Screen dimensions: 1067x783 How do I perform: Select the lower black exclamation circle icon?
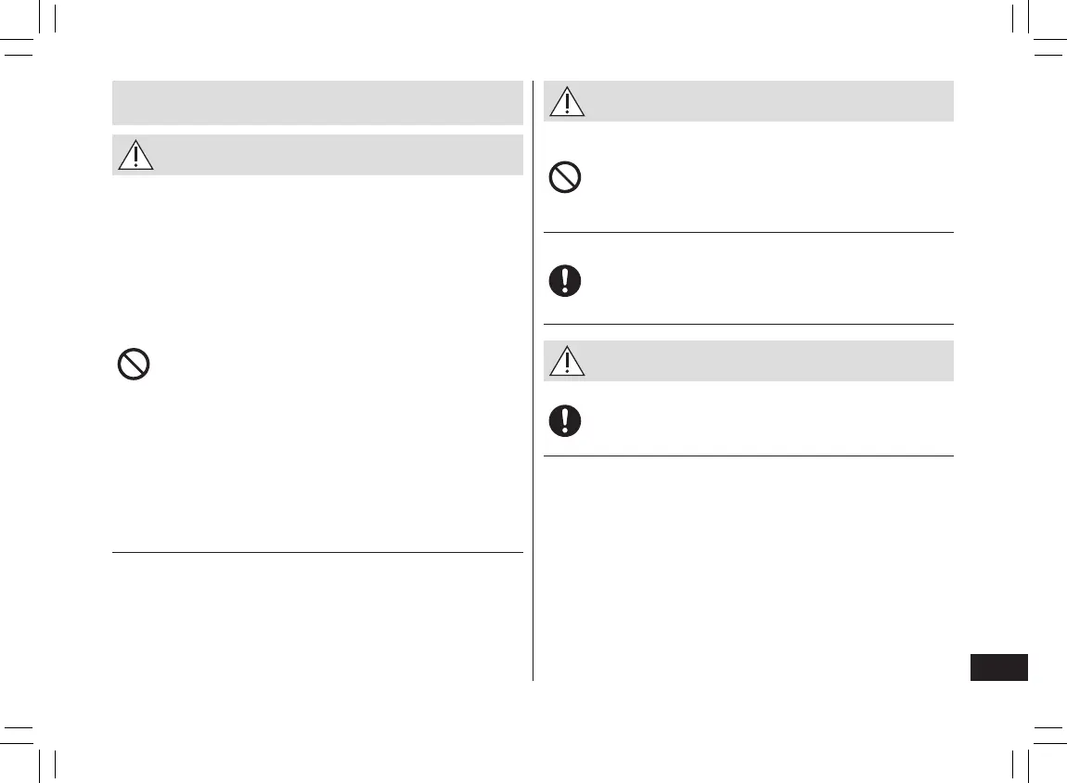(565, 421)
